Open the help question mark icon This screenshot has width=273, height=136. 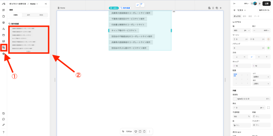point(3,132)
